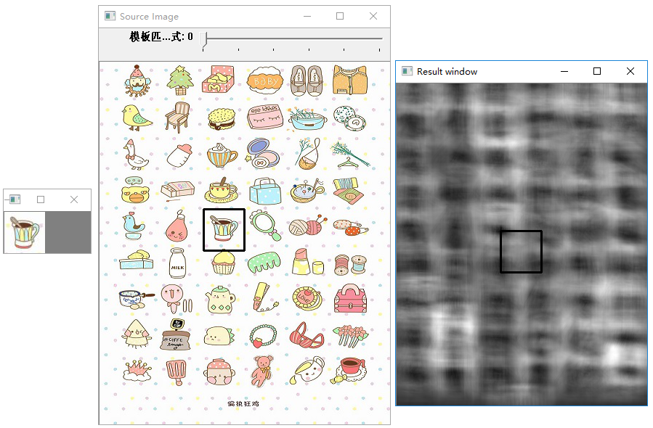Image resolution: width=653 pixels, height=428 pixels.
Task: Click the pink crown sticker
Action: pyautogui.click(x=137, y=370)
